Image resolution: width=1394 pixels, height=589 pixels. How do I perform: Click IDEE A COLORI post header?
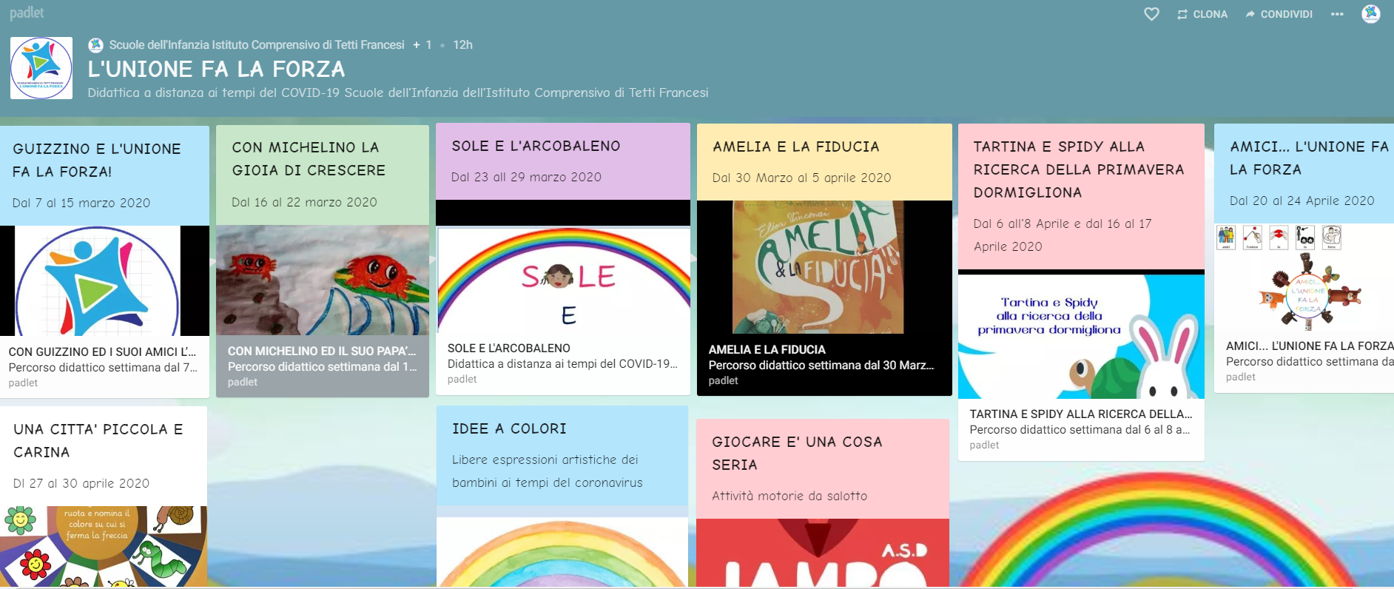coord(509,429)
